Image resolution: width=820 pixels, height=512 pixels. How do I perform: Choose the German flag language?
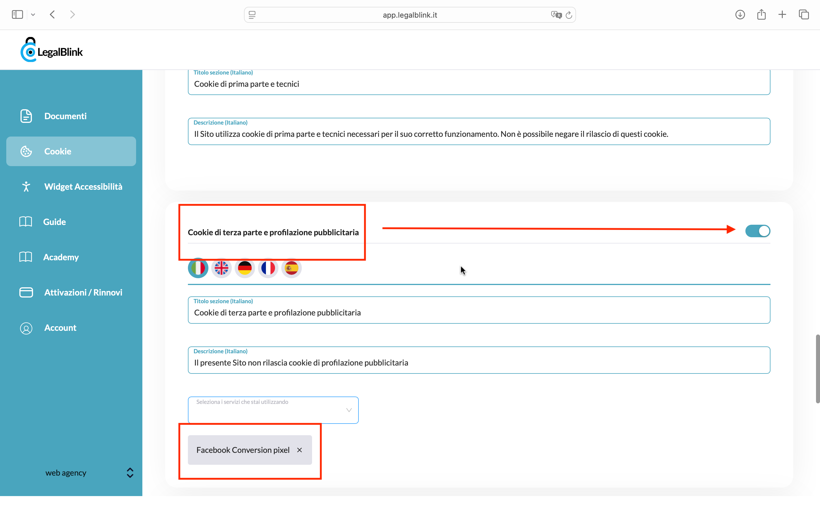coord(245,268)
